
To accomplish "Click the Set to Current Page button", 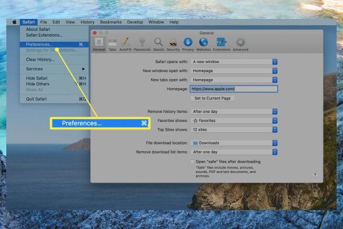I will pos(213,98).
